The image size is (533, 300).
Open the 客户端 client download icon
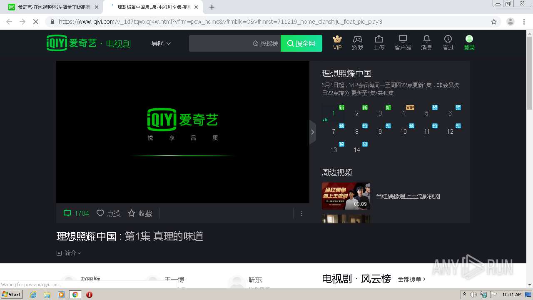[403, 39]
